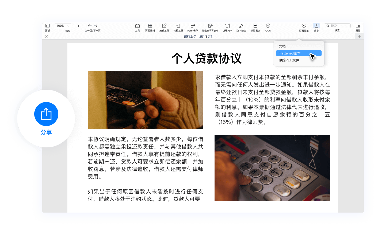Activate the 编辑PDF text tool
The image size is (382, 235).
[x=227, y=26]
